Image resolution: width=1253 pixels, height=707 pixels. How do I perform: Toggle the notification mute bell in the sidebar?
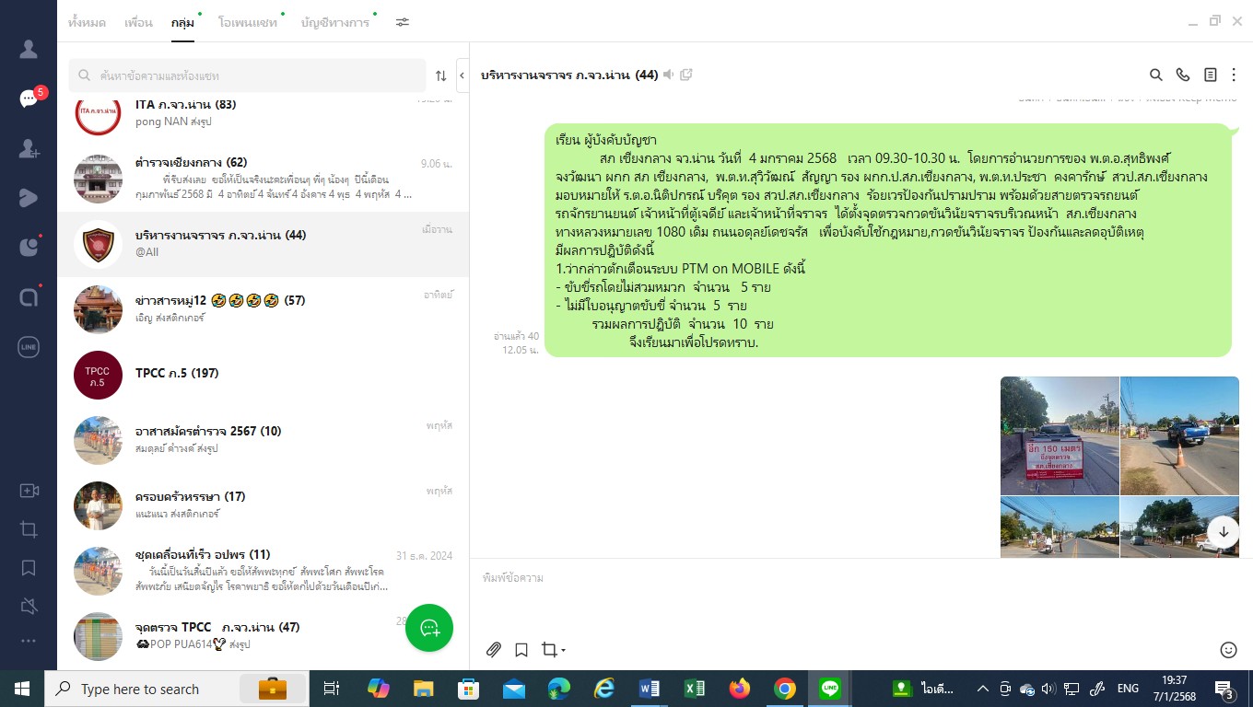point(29,605)
